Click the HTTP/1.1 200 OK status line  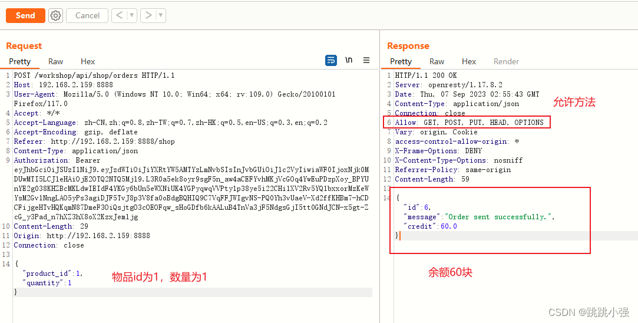426,75
